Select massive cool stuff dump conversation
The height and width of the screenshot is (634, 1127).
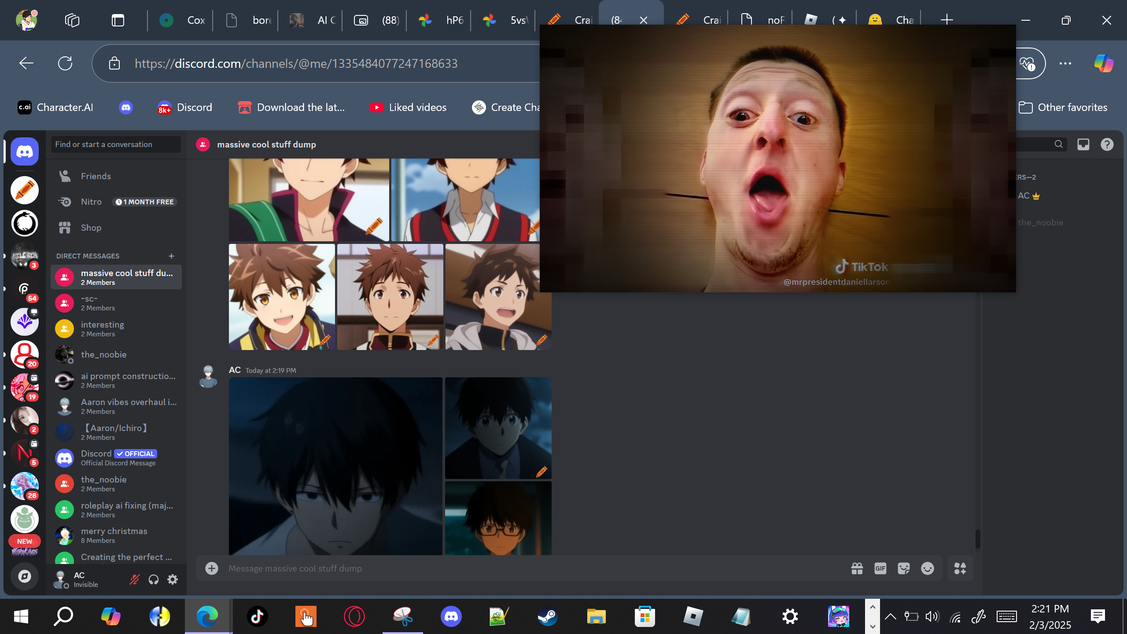[x=116, y=277]
